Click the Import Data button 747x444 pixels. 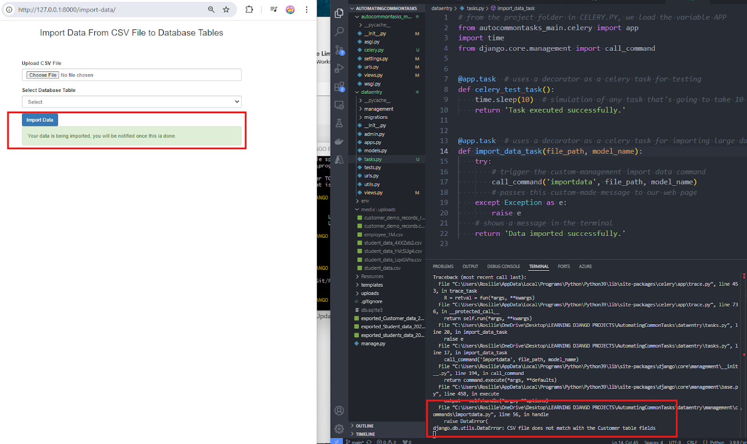click(40, 120)
